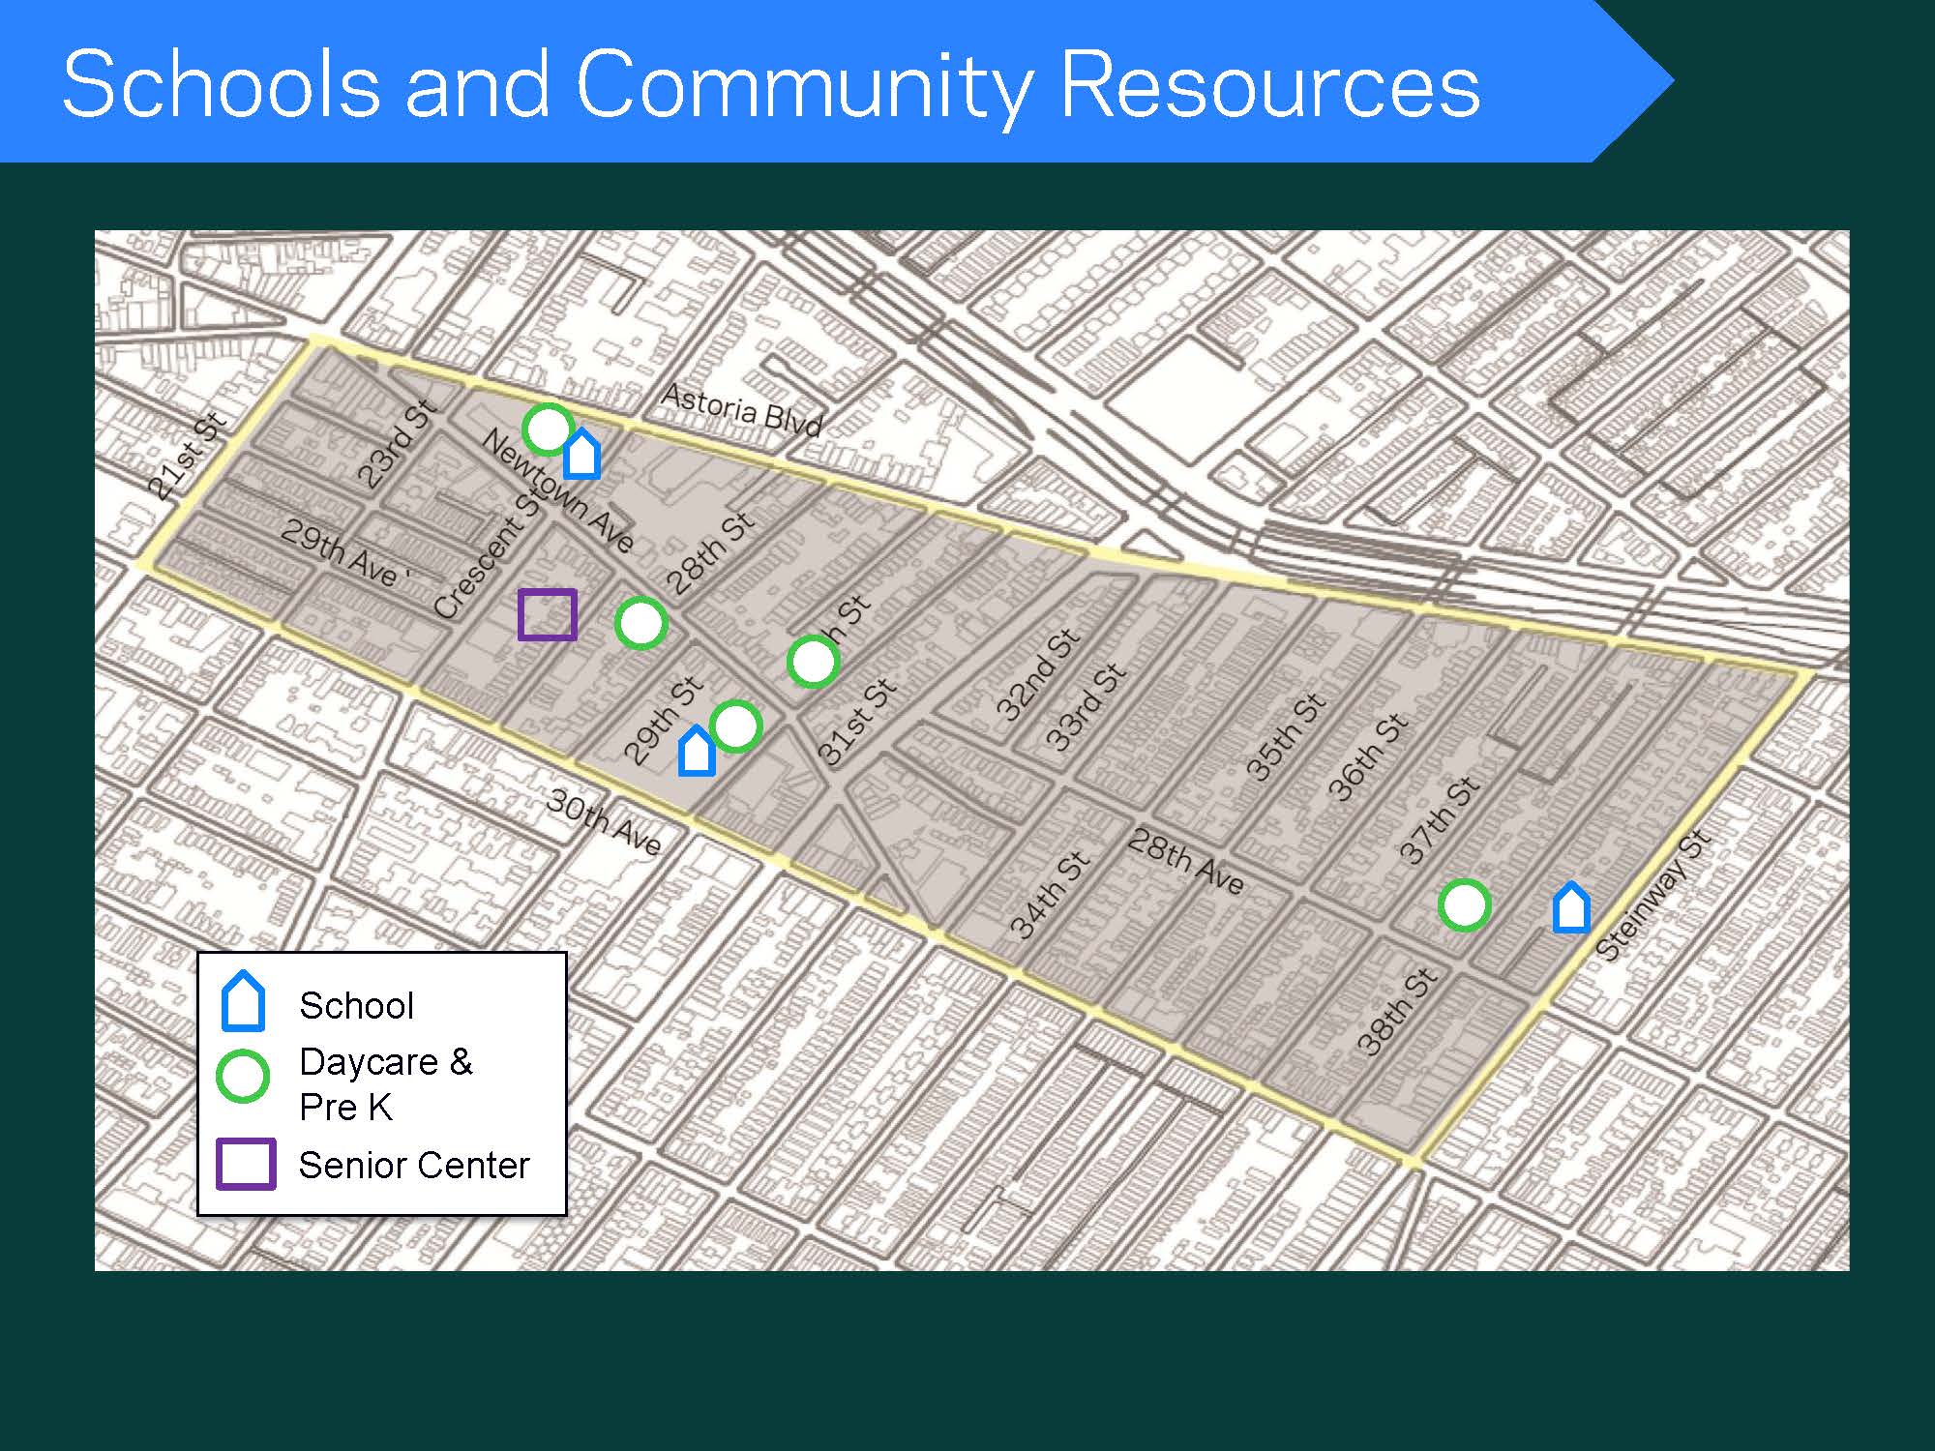Click the 21st St street label

[187, 455]
